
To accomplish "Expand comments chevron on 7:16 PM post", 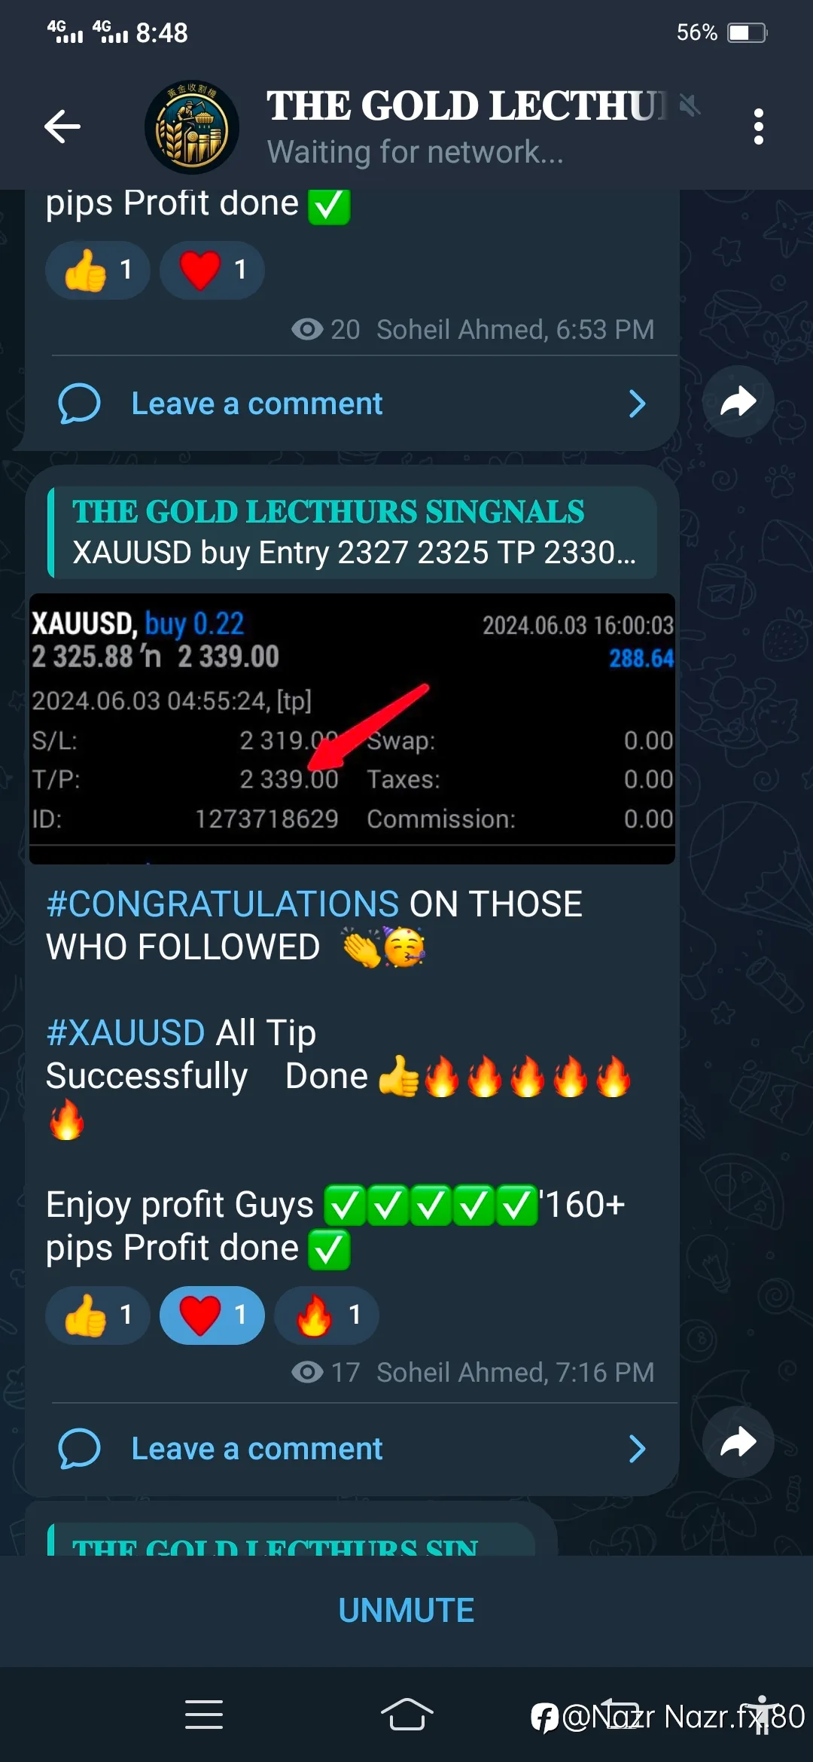I will (x=637, y=1448).
